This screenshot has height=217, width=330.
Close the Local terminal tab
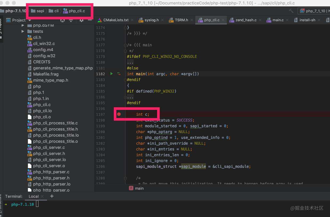click(42, 197)
